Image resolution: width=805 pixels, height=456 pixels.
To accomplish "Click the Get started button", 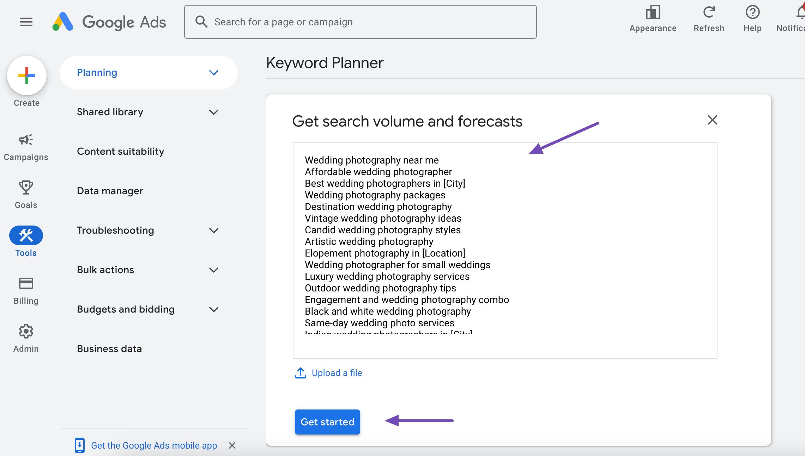I will click(x=327, y=422).
